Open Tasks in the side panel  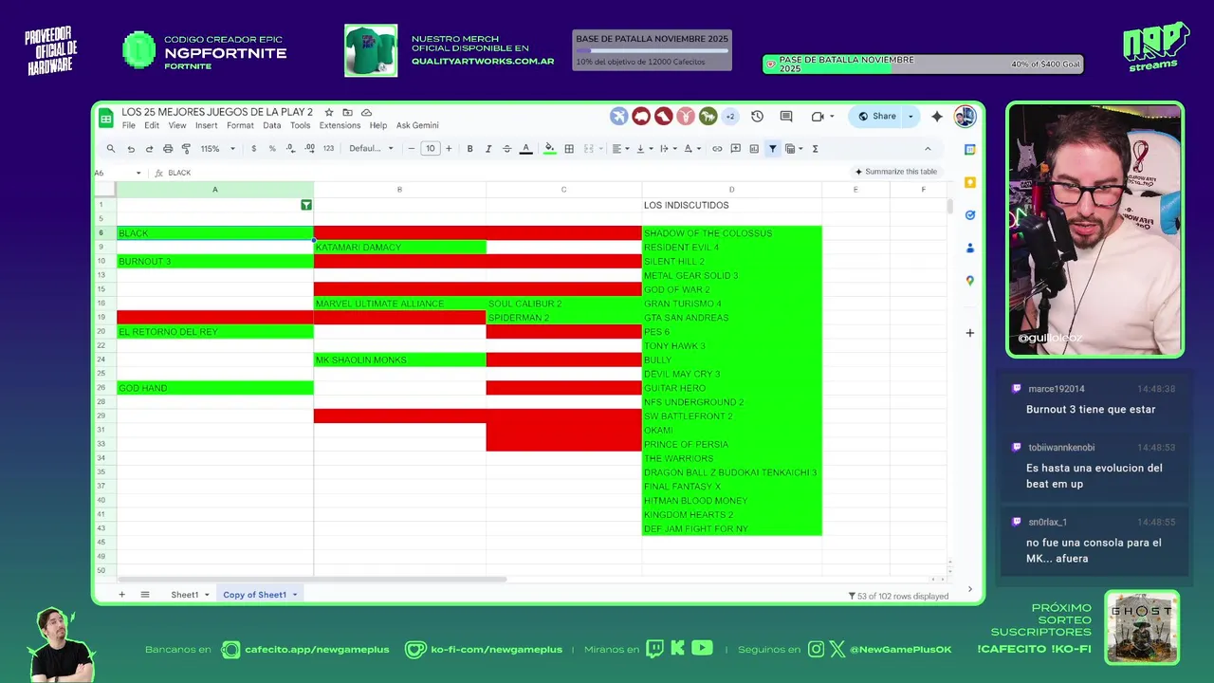tap(969, 215)
